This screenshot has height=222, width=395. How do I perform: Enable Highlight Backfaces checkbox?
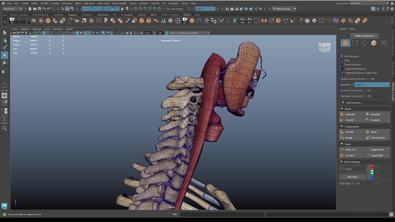[x=343, y=69]
